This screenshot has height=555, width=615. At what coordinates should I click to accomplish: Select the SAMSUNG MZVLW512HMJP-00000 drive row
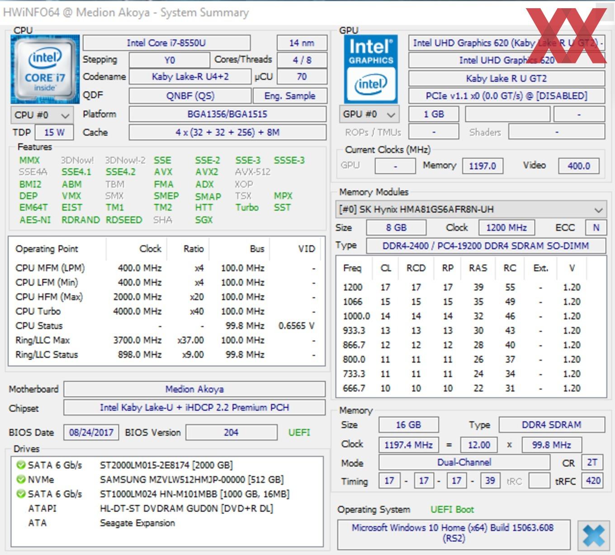pos(166,479)
